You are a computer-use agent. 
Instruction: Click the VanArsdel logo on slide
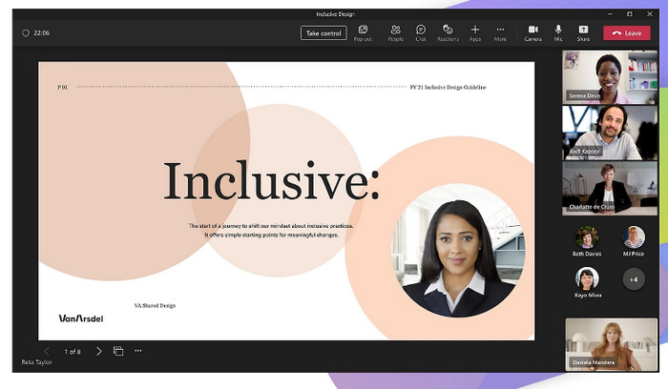pos(81,318)
